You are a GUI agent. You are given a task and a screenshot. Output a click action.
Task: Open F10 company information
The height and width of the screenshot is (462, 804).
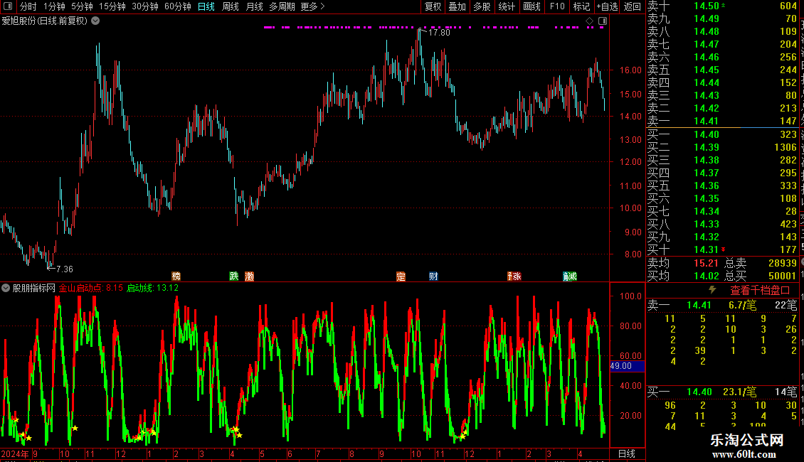pos(557,6)
